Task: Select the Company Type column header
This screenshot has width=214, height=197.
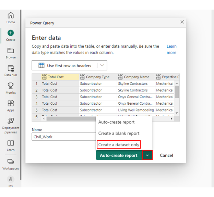Action: tap(98, 77)
